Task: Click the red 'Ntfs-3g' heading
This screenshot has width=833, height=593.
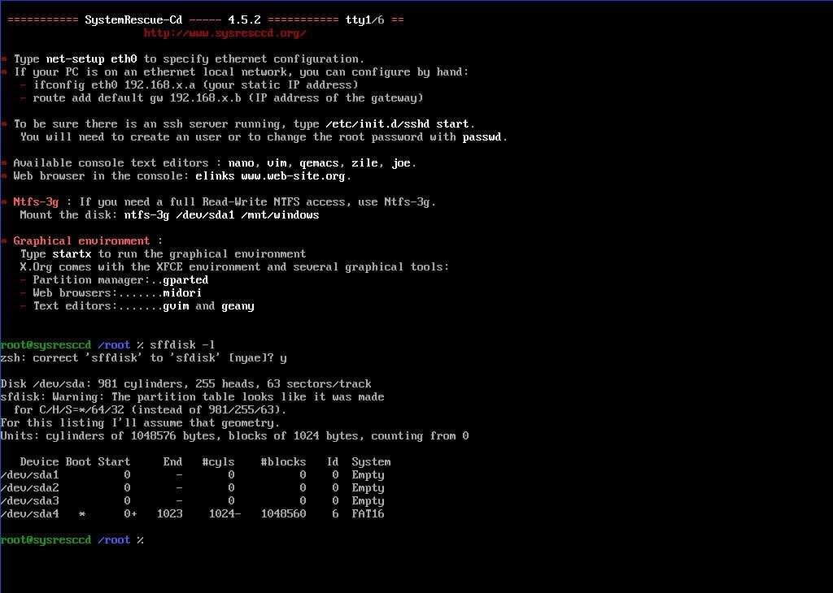Action: click(x=36, y=202)
